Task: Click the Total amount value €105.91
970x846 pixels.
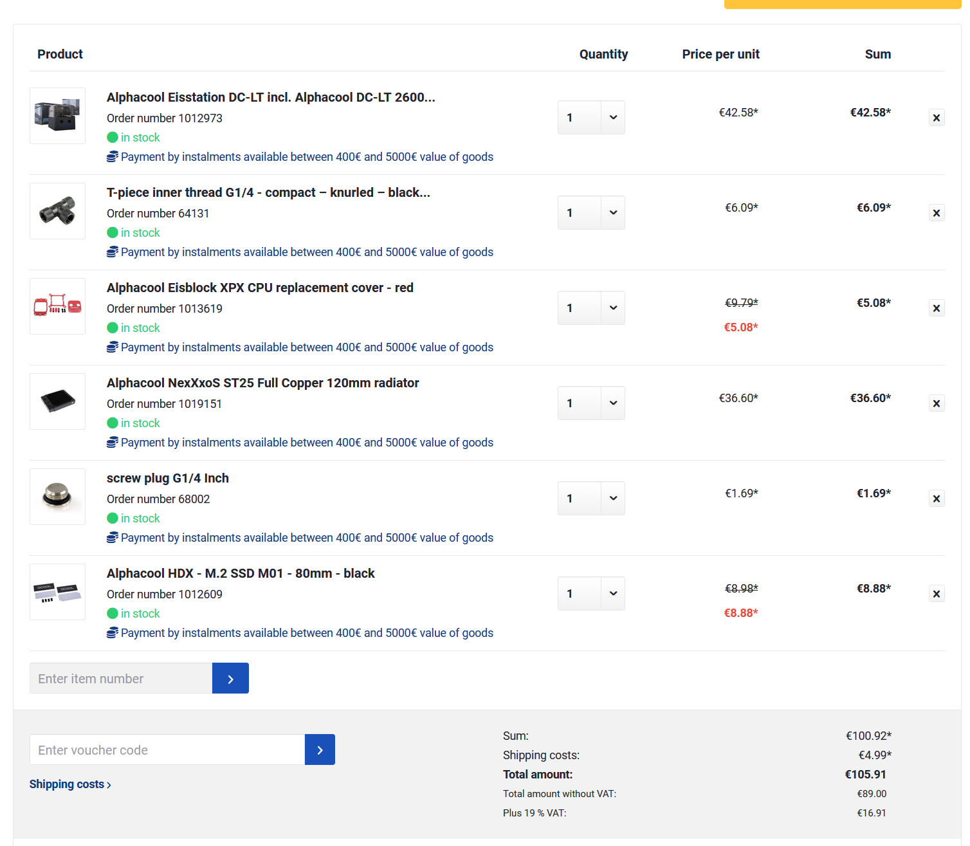Action: tap(866, 775)
